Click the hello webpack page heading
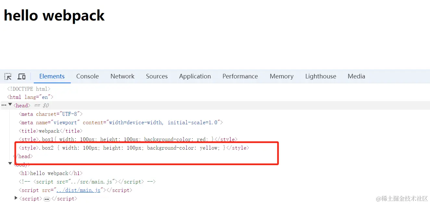 pyautogui.click(x=54, y=15)
